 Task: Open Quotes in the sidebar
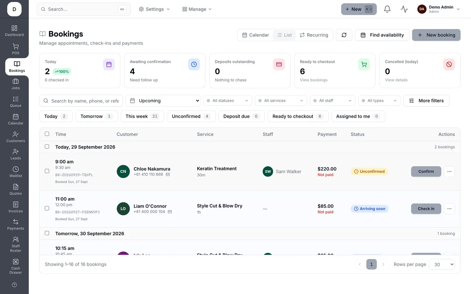(15, 190)
